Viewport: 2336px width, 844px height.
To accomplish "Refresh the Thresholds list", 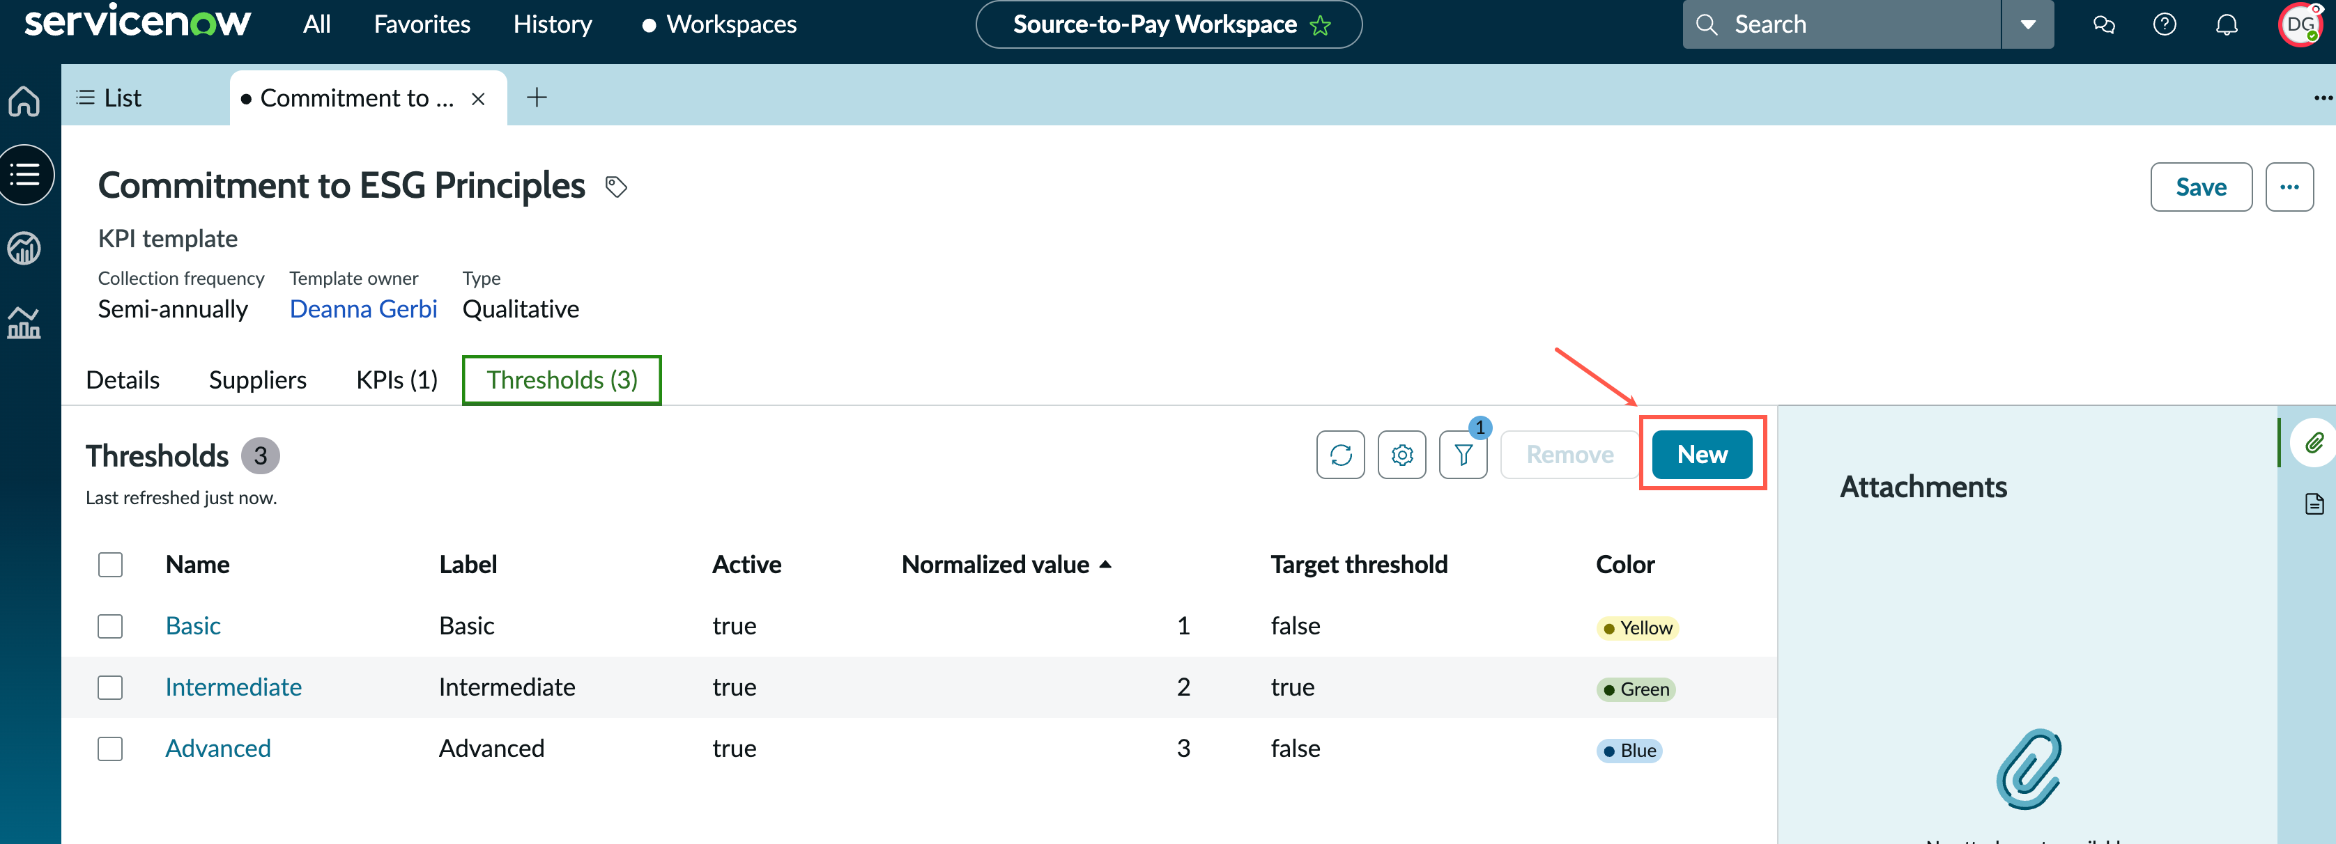I will coord(1340,454).
